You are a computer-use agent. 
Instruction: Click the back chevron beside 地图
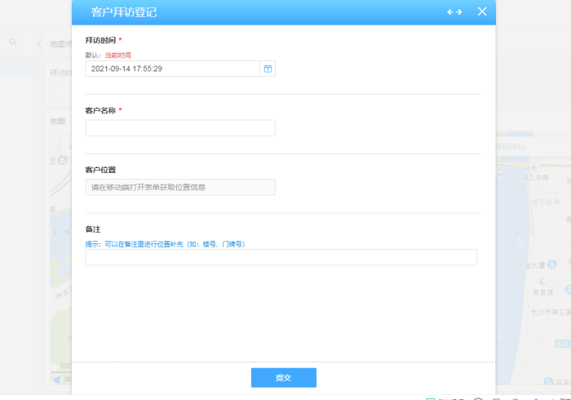[x=39, y=44]
